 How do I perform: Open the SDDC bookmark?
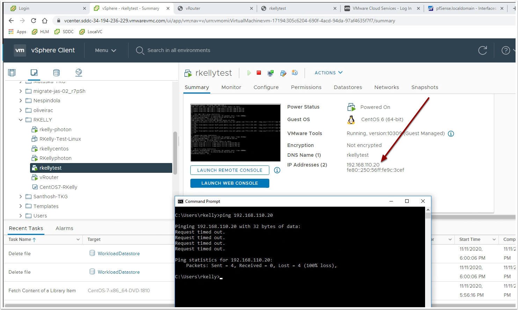64,32
